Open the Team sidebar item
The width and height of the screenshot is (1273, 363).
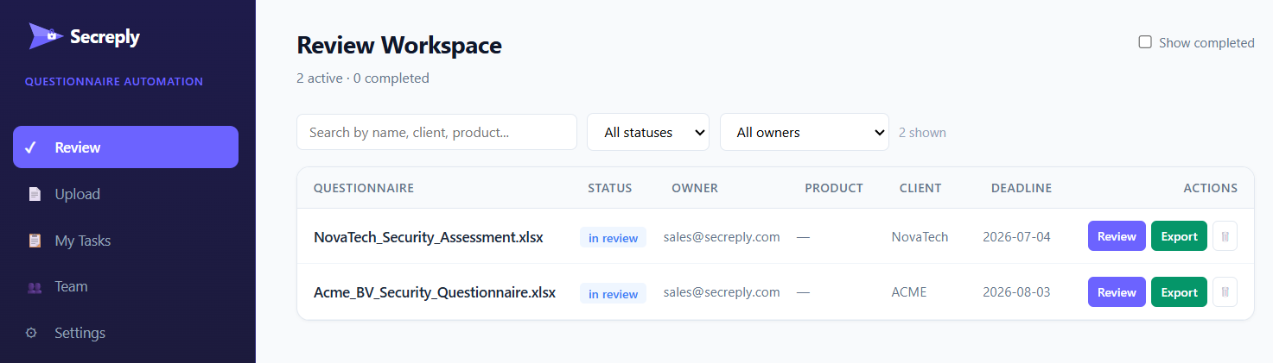pos(125,287)
